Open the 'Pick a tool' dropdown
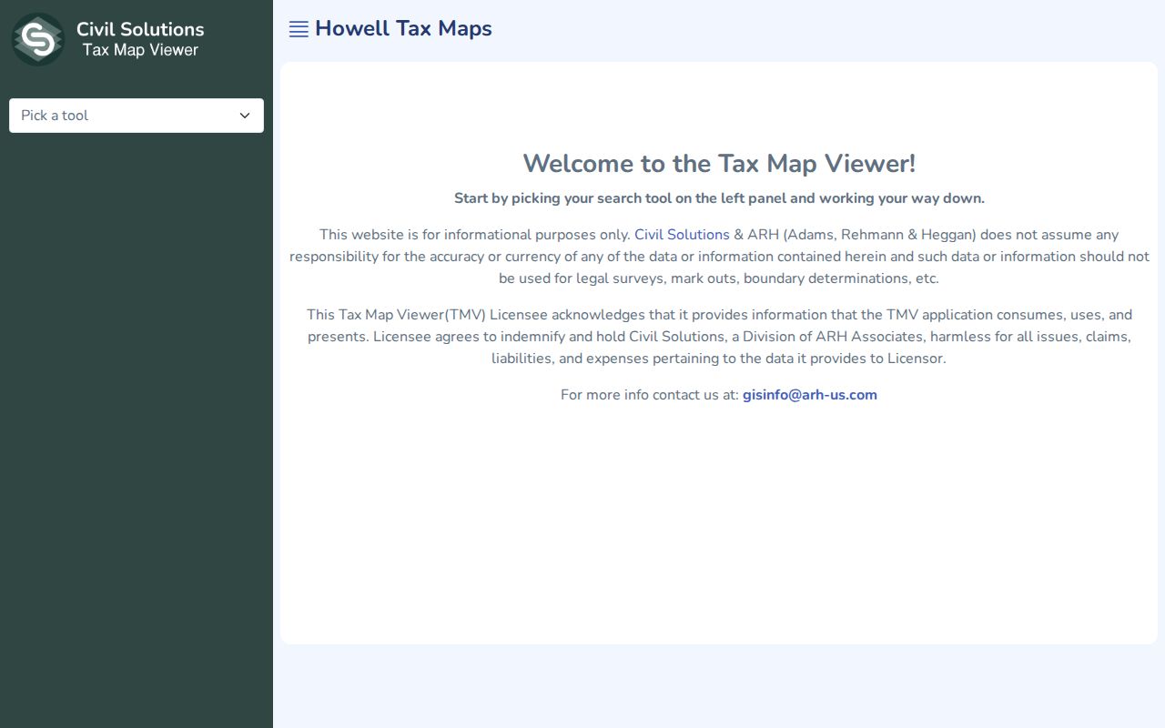Image resolution: width=1165 pixels, height=728 pixels. 137,116
